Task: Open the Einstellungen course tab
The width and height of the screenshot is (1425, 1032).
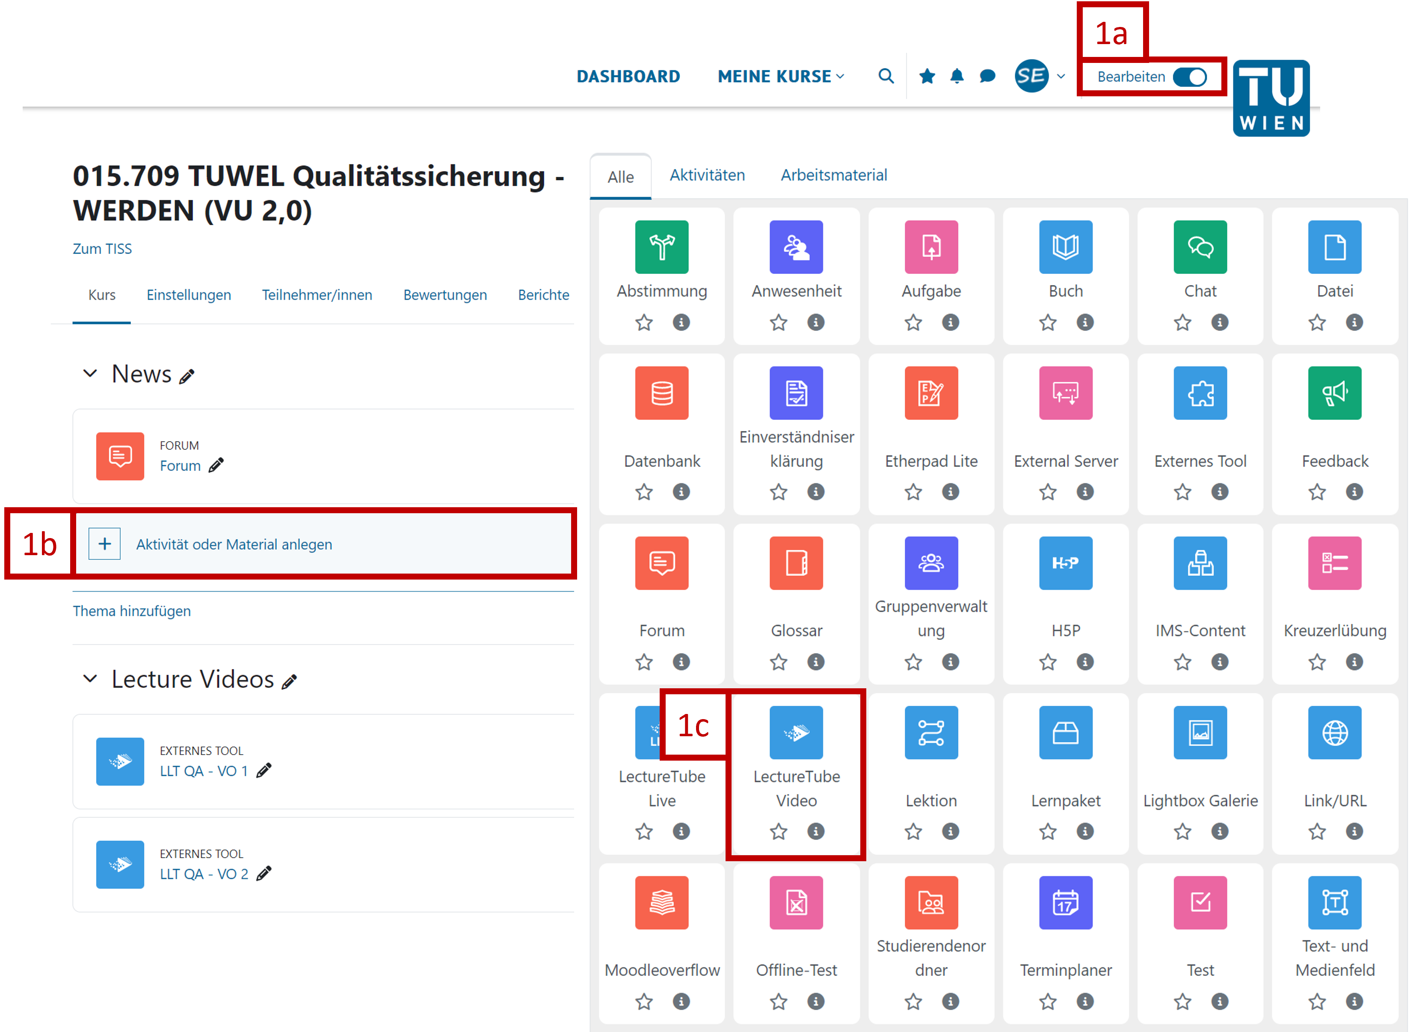Action: [189, 295]
